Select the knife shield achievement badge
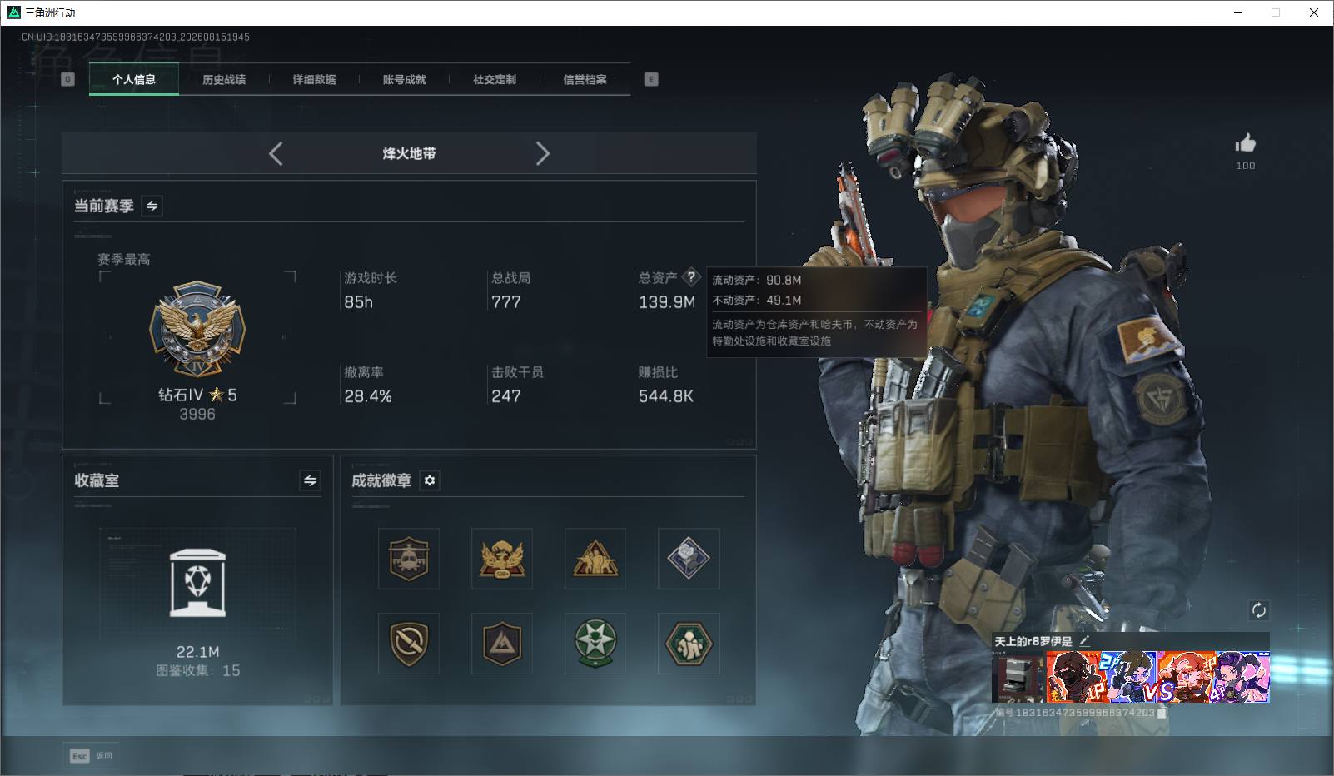The height and width of the screenshot is (776, 1334). pyautogui.click(x=409, y=644)
